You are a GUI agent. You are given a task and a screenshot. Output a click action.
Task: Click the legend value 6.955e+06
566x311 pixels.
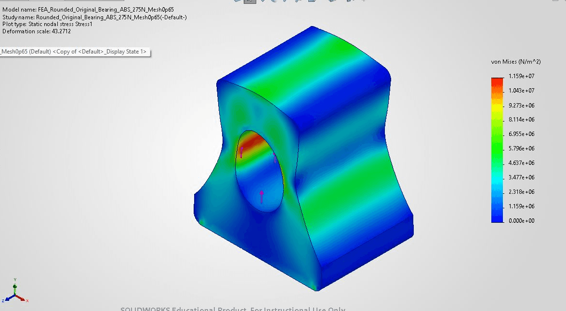pos(521,134)
